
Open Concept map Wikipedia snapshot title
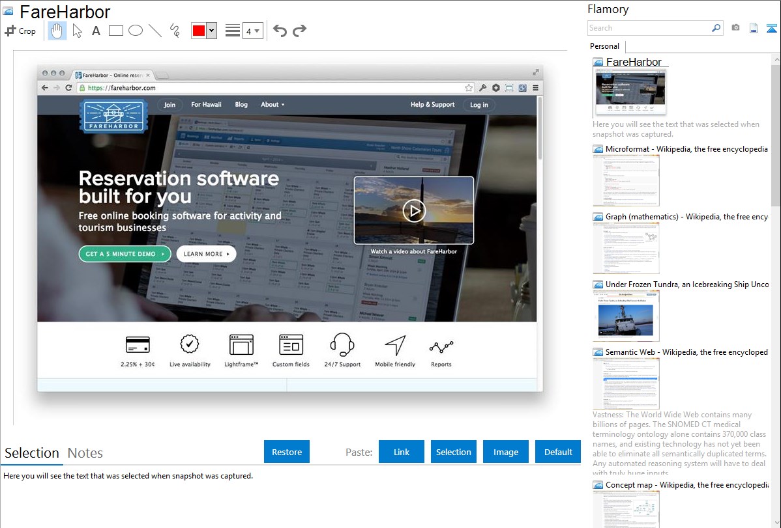click(x=687, y=484)
